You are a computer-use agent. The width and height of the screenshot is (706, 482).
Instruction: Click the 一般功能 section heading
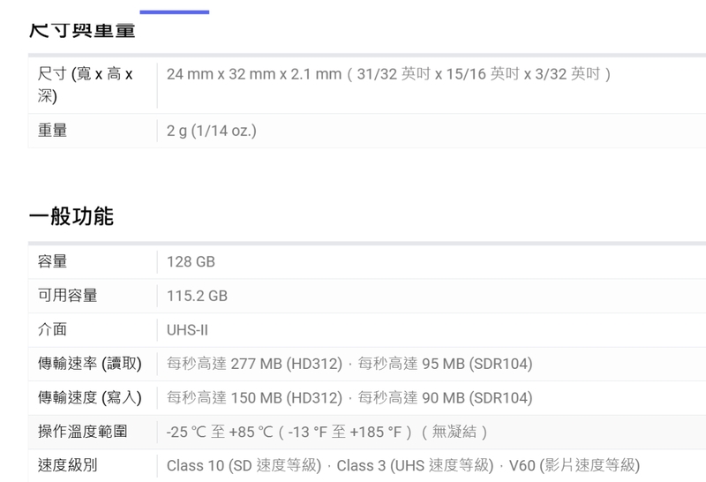[71, 216]
